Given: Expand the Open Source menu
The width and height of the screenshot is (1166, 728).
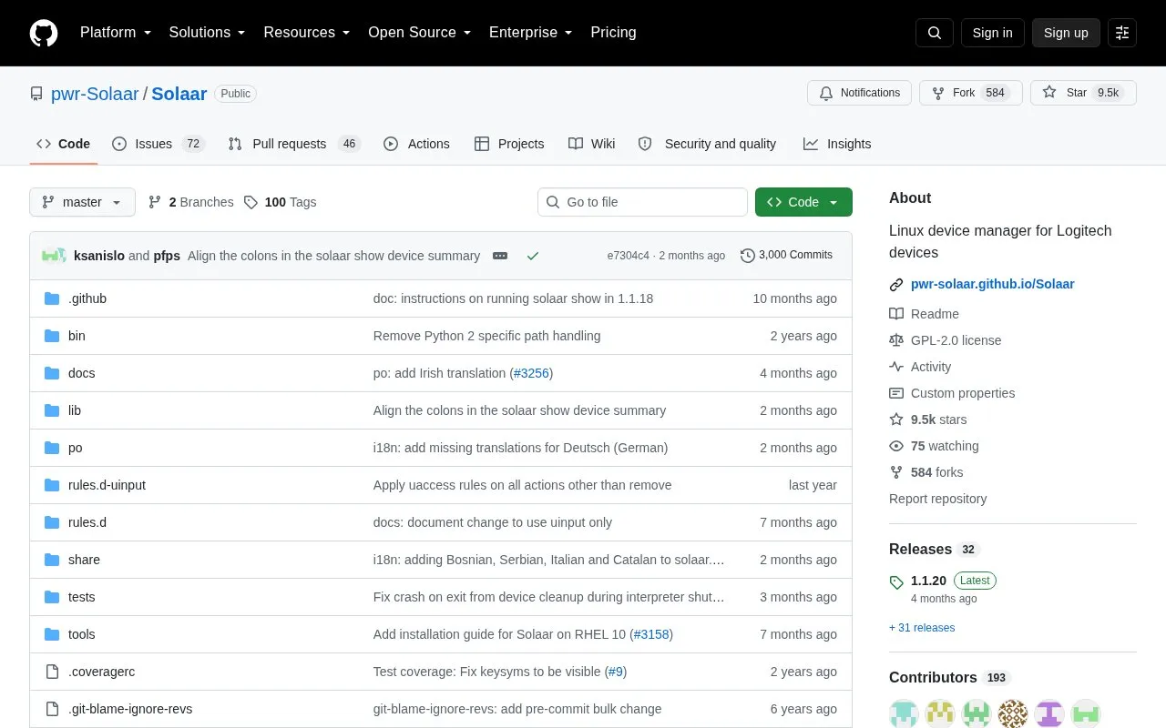Looking at the screenshot, I should (419, 33).
